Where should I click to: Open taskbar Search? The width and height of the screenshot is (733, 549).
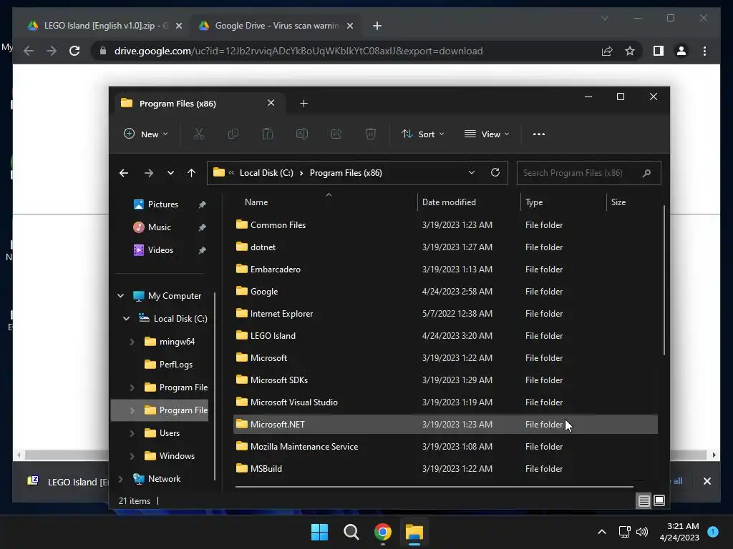(x=351, y=532)
